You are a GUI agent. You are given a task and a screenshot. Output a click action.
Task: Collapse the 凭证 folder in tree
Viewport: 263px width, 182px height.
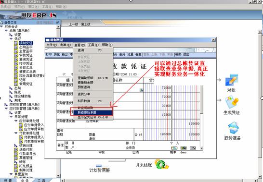click(11, 39)
